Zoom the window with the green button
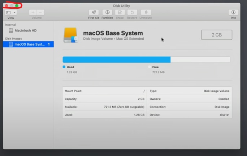This screenshot has width=247, height=156. (x=17, y=6)
